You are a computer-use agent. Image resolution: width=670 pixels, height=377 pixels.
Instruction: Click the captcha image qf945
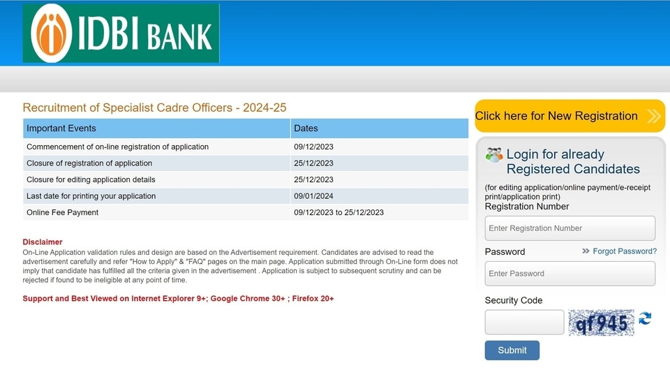tap(601, 323)
